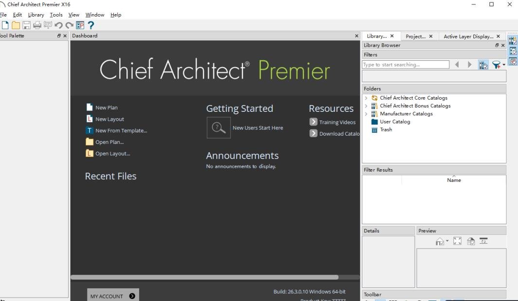
Task: Click the add filter funnel icon
Action: (496, 65)
